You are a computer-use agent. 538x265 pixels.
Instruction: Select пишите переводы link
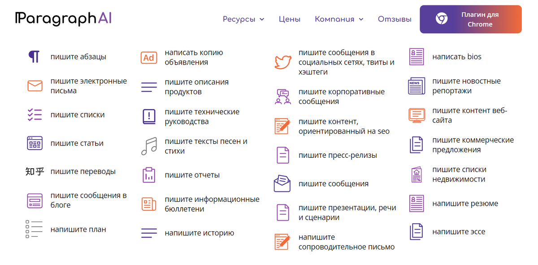(83, 171)
